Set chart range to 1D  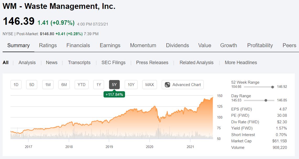pos(16,85)
